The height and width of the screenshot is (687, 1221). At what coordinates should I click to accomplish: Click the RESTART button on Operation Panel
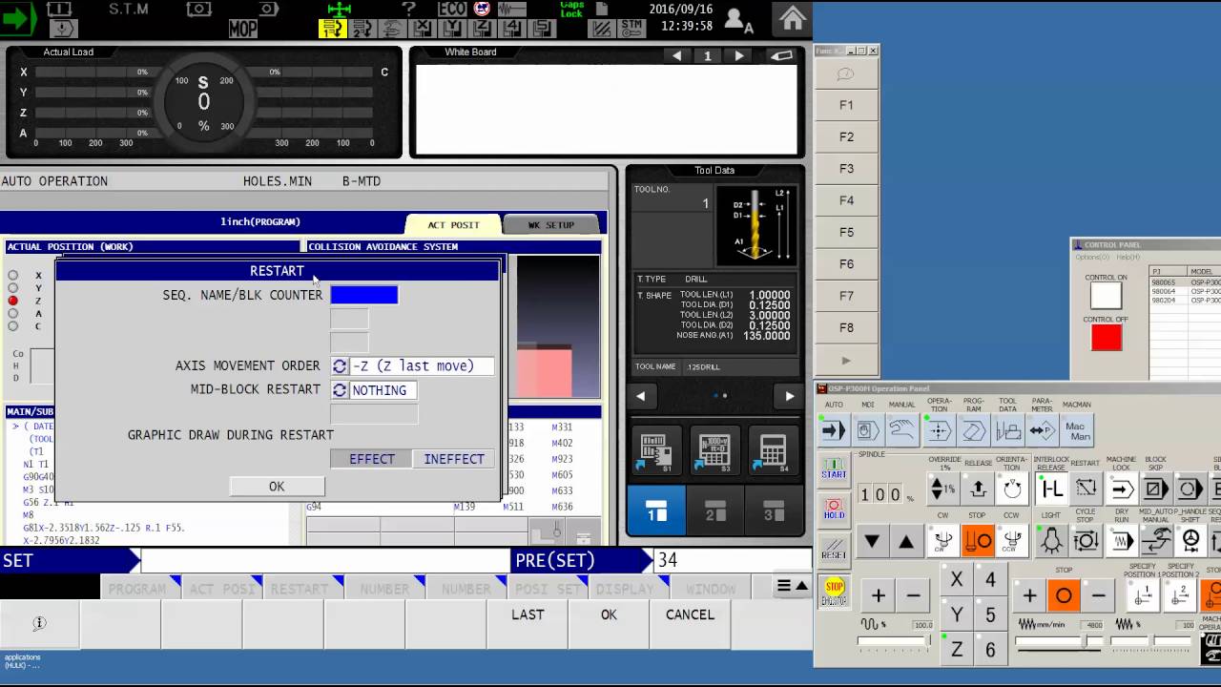(1086, 489)
